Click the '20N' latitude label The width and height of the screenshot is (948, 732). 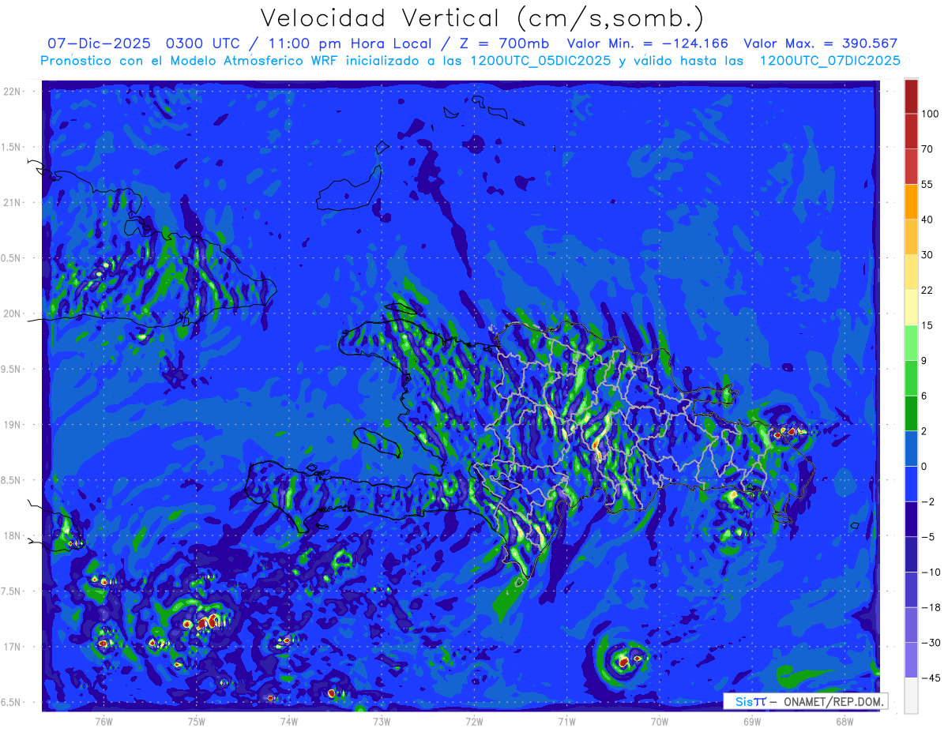point(12,313)
